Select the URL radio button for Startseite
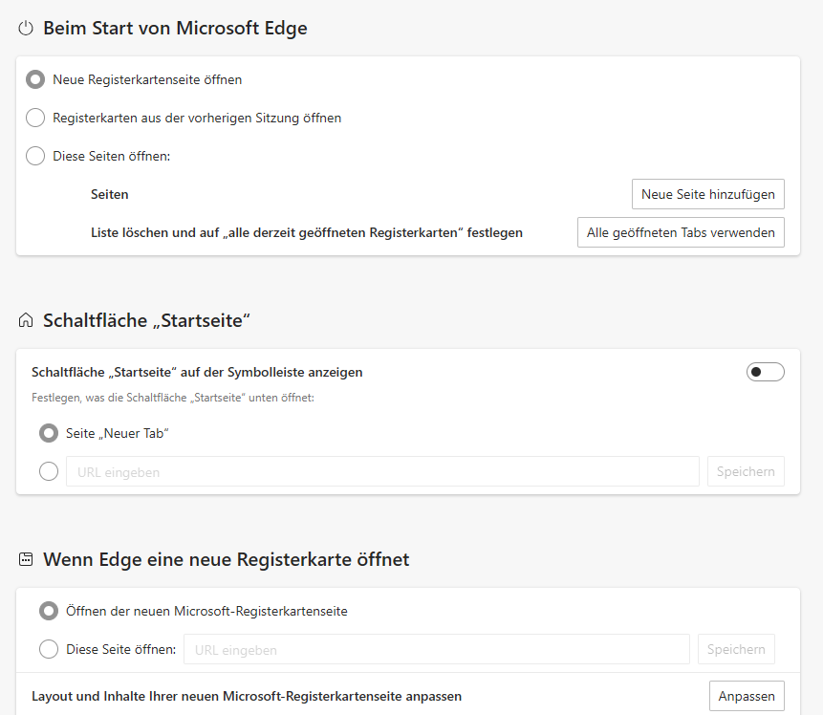Screen dimensions: 823x715 click(49, 471)
